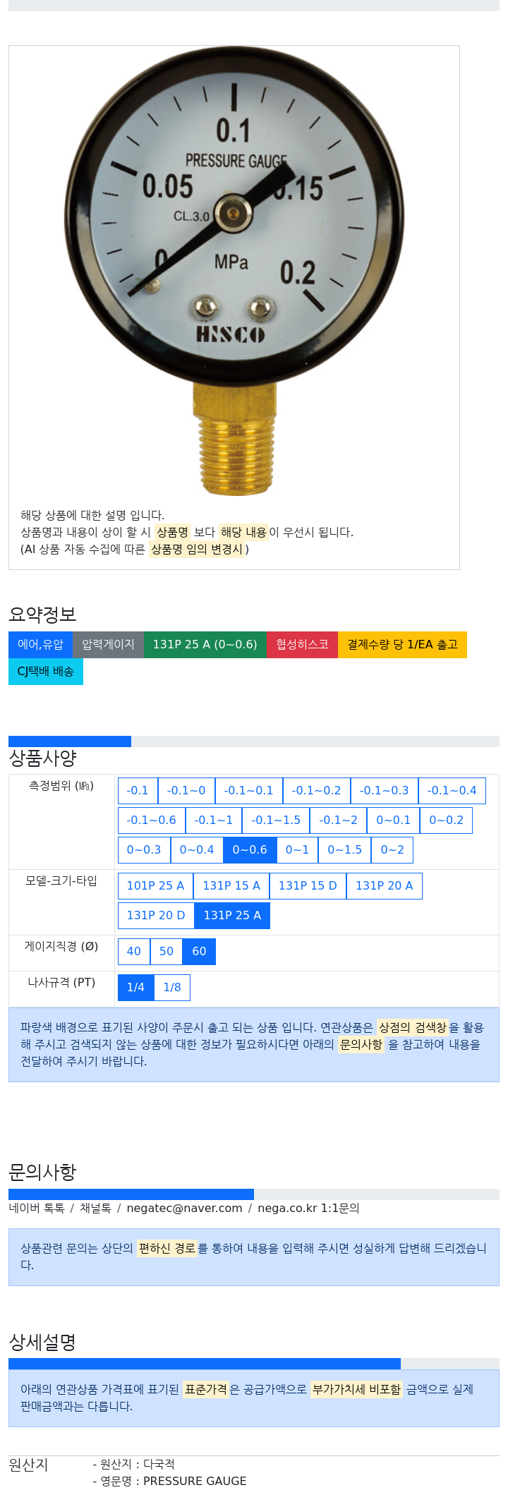
Task: Set gauge diameter to 40
Action: click(133, 952)
